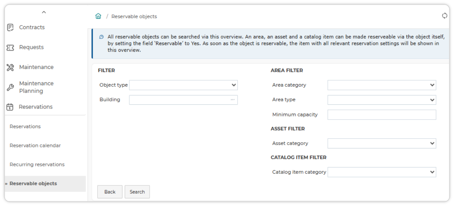The width and height of the screenshot is (454, 206).
Task: Expand the Area category dropdown
Action: (382, 85)
